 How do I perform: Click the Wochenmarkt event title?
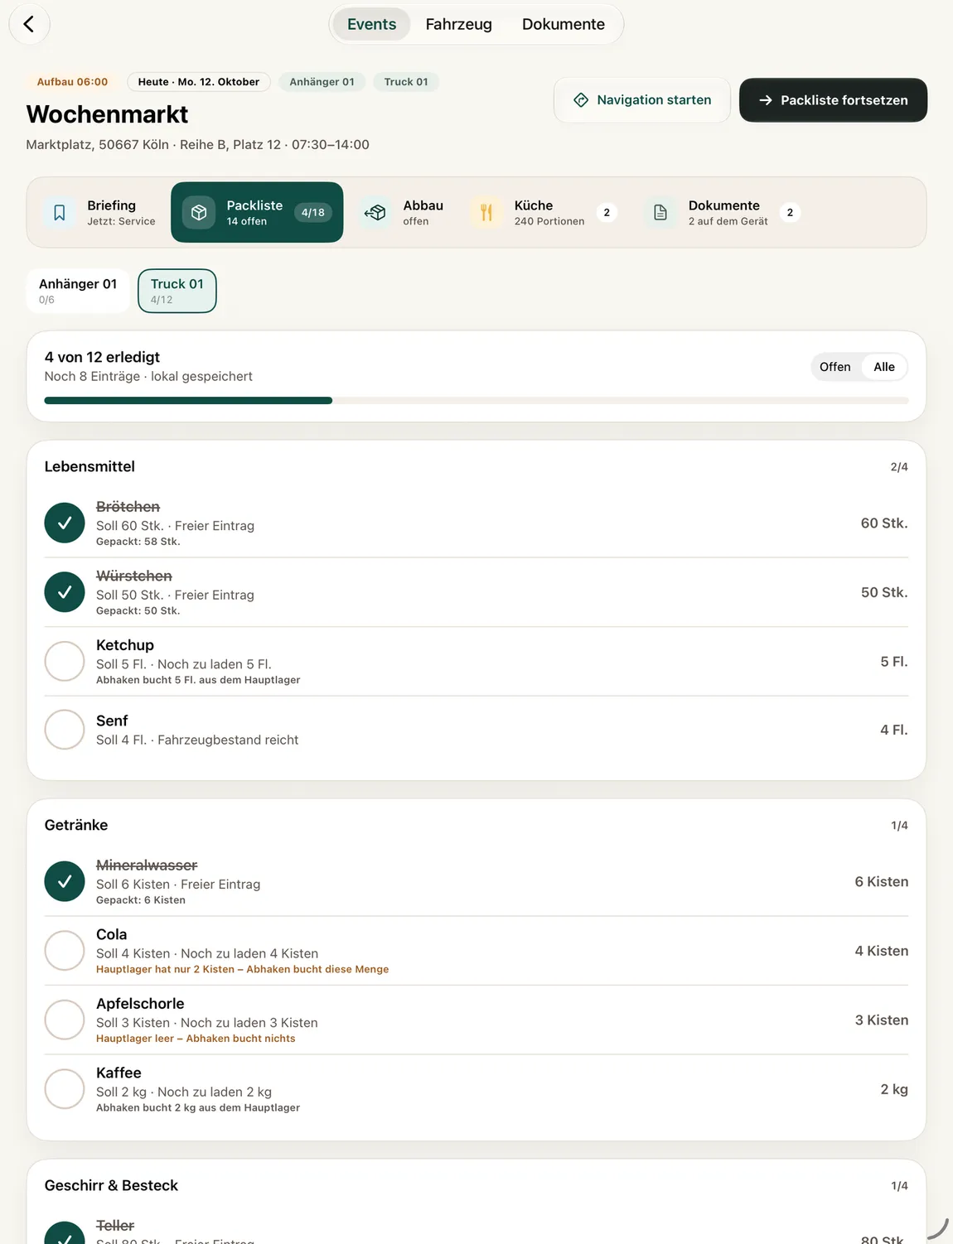click(x=107, y=114)
